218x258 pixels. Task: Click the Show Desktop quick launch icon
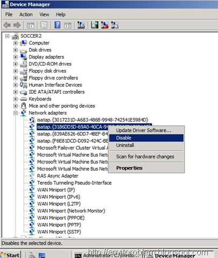42,255
